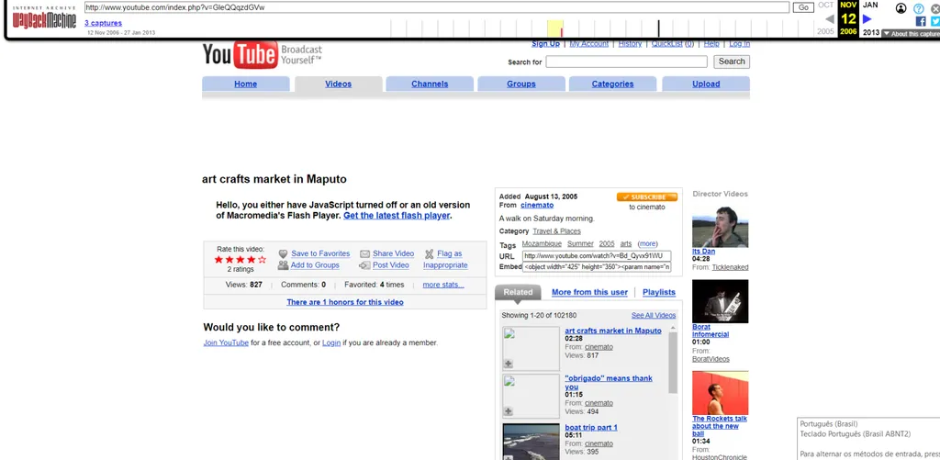The width and height of the screenshot is (940, 460).
Task: Switch to More from this user tab
Action: (x=589, y=292)
